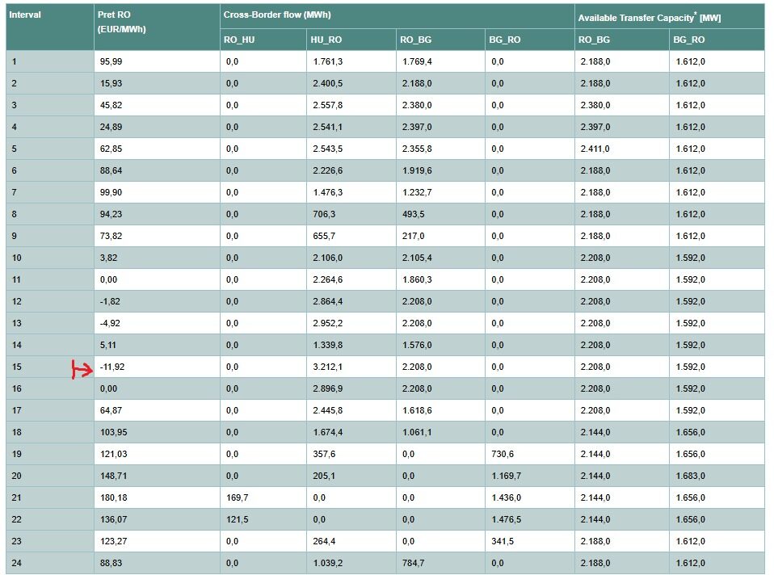Click the Cross-Border flow (MWh) header
Image resolution: width=774 pixels, height=575 pixels.
278,15
